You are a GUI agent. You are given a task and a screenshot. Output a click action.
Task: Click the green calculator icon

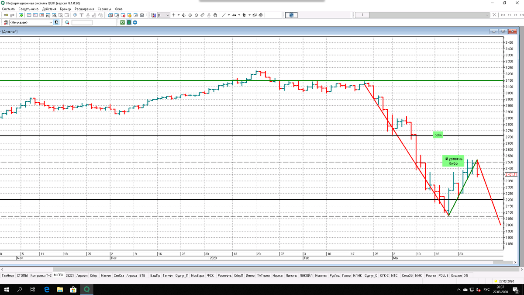(129, 22)
